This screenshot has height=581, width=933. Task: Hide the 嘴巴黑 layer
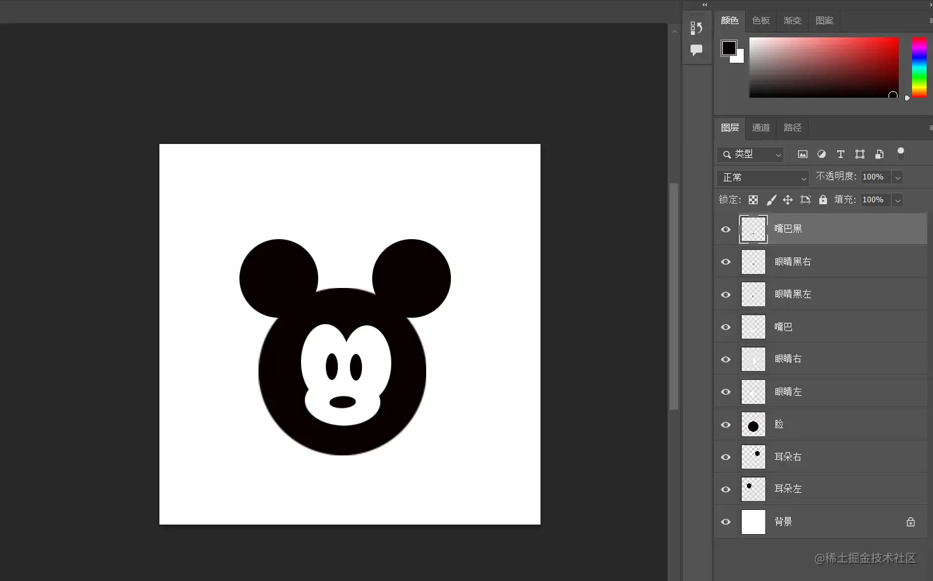pos(725,230)
